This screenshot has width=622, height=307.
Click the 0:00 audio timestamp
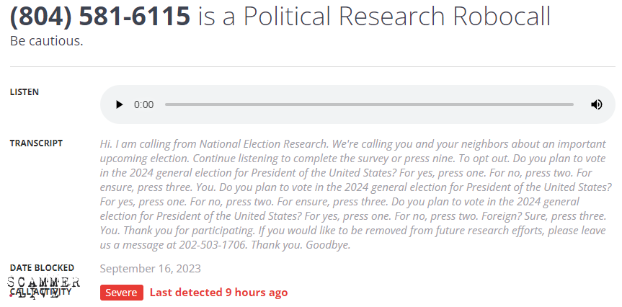tap(143, 104)
